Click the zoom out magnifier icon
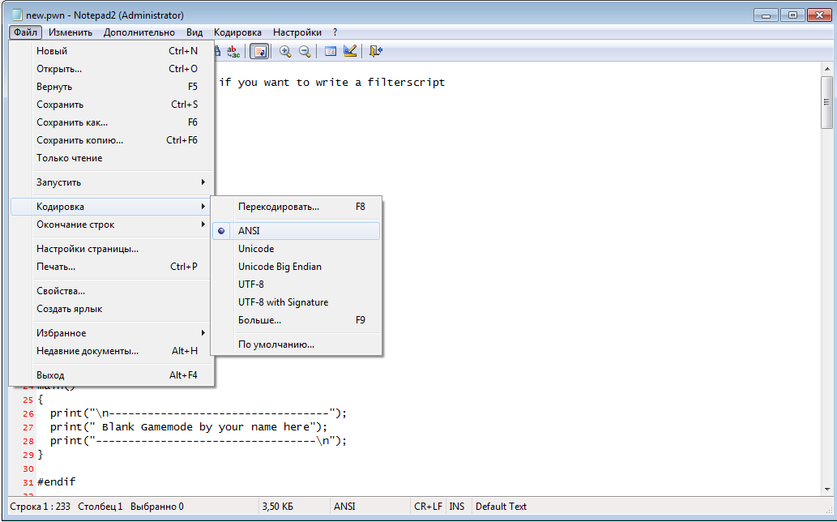This screenshot has height=522, width=837. 305,51
